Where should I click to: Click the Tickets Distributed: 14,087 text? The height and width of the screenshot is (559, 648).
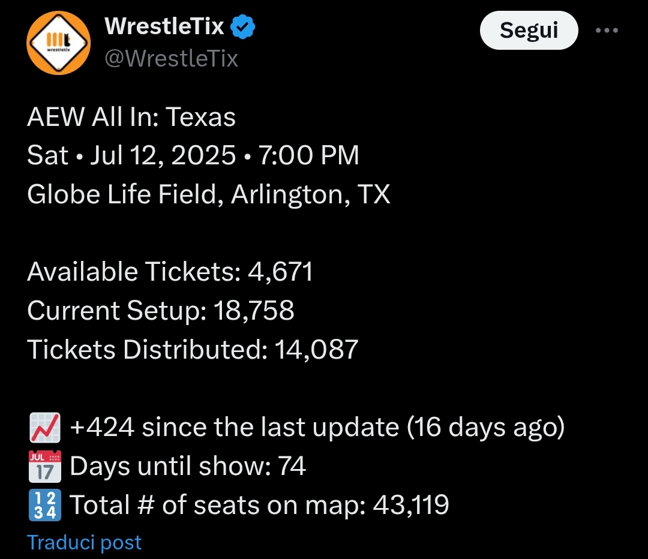click(x=193, y=349)
